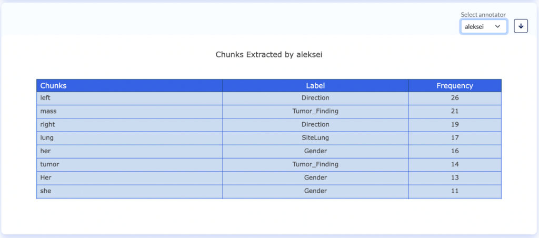
Task: Click the download arrow icon button
Action: click(x=521, y=26)
